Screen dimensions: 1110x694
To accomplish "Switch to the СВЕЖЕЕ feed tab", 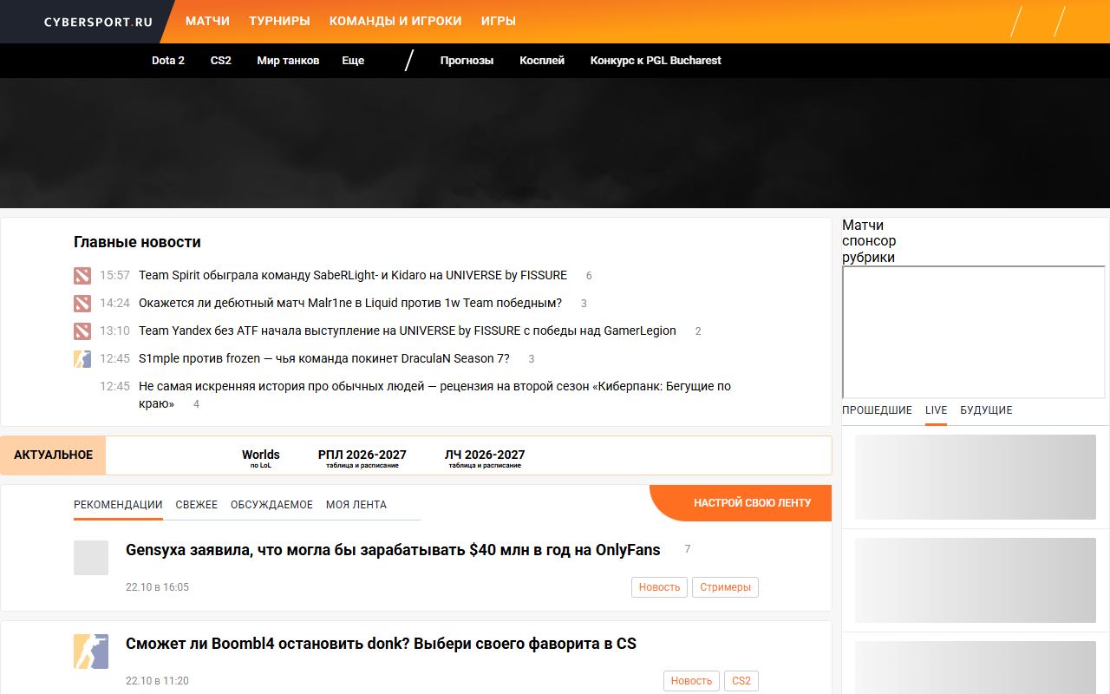I will click(197, 505).
